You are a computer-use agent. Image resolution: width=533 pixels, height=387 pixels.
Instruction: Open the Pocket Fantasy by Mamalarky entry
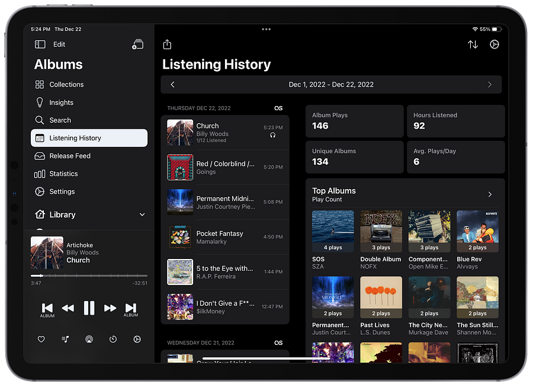(x=225, y=237)
